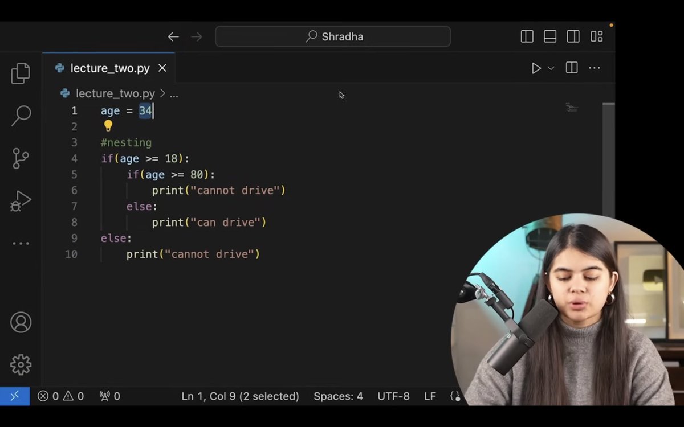Change file encoding via UTF-8
The image size is (684, 427).
pyautogui.click(x=393, y=396)
